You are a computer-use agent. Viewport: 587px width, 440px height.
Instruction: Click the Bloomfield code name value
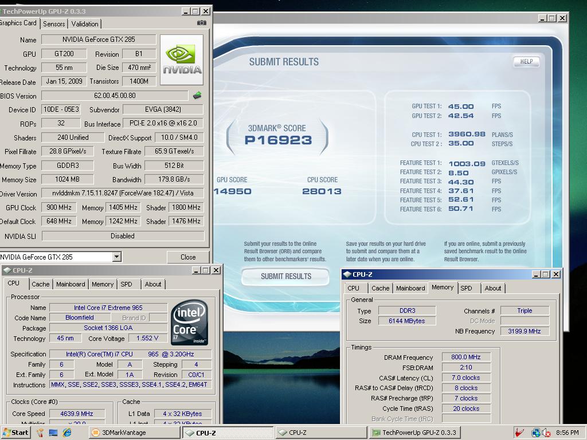click(80, 317)
